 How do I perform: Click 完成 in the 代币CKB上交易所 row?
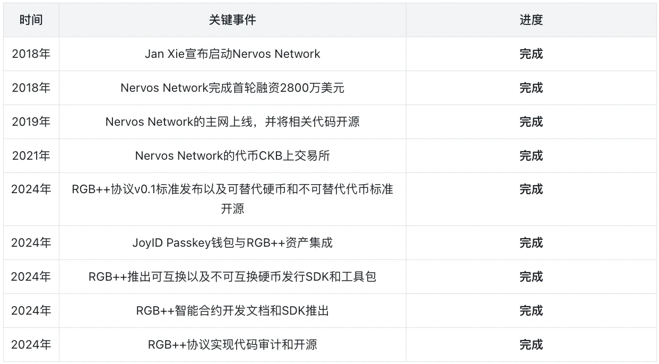531,156
